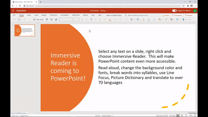This screenshot has height=117, width=208.
Task: Select the slide 1 thumbnail
Action: 24,30
